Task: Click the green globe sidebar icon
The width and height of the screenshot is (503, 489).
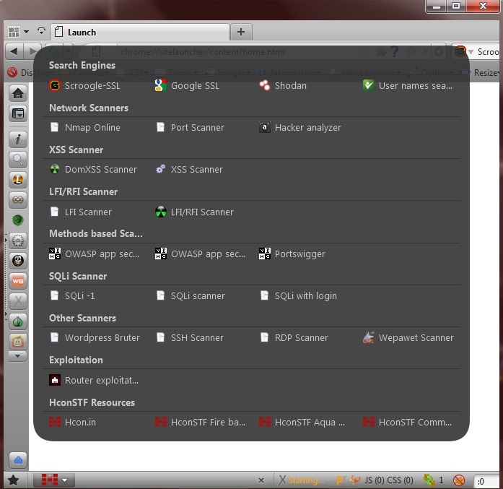Action: coord(18,220)
